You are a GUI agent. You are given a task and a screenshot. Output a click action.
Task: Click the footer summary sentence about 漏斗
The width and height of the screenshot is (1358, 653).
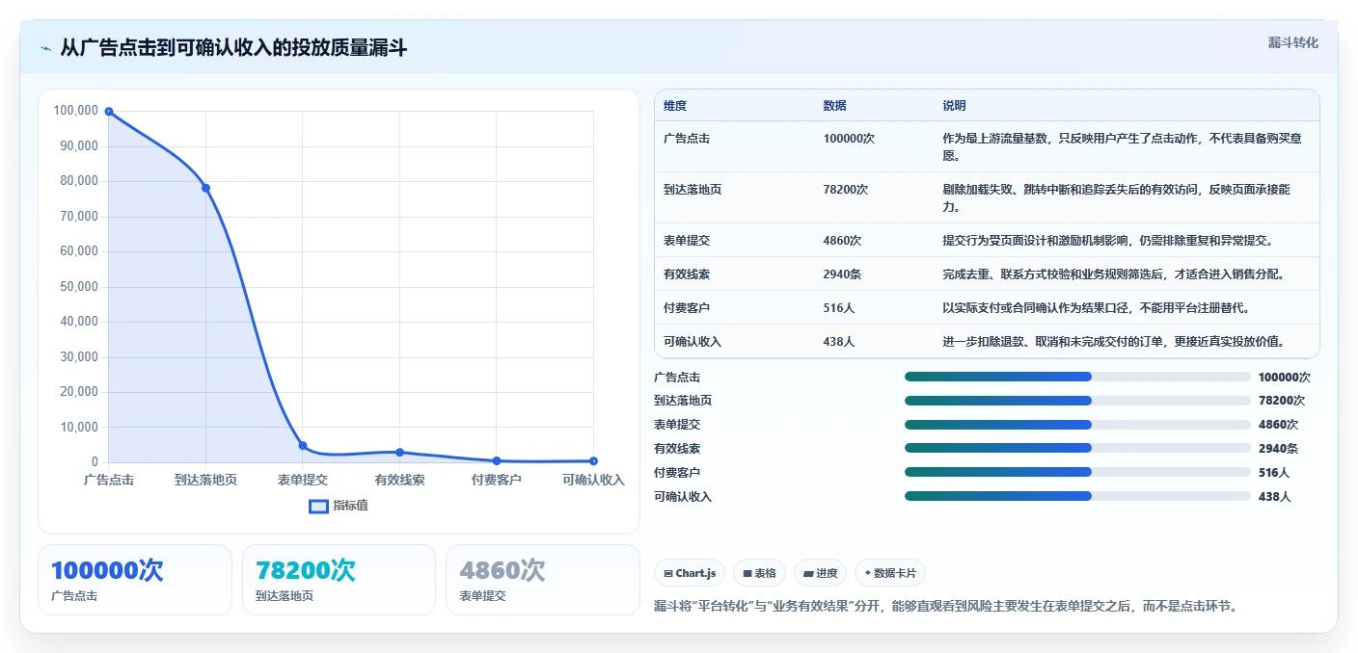945,606
